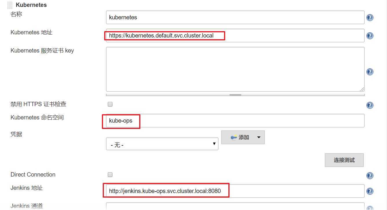Click the Kubernetes 服务证书 key label
The width and height of the screenshot is (387, 210).
click(x=42, y=50)
